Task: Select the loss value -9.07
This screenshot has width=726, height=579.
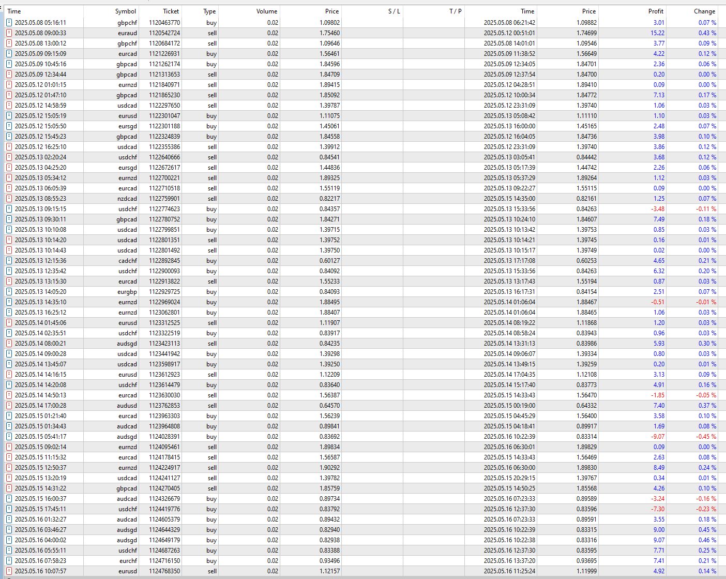Action: (658, 437)
